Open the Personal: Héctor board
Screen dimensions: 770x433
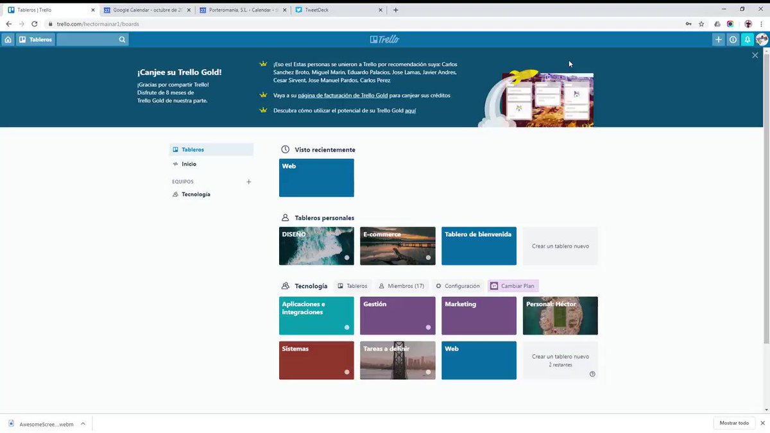(560, 316)
